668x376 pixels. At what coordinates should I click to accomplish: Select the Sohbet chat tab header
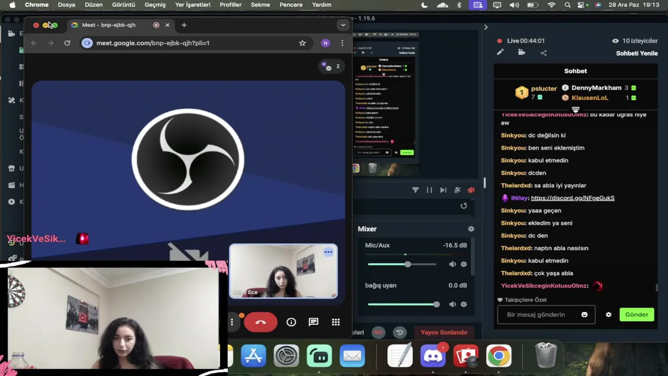coord(576,71)
